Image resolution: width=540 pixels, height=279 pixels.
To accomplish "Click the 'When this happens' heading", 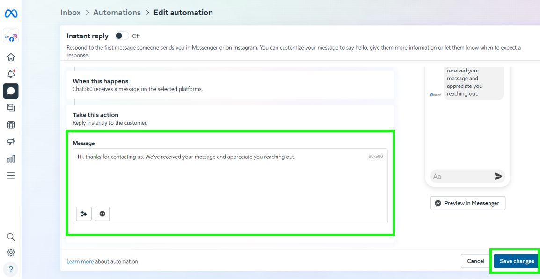I will (x=100, y=81).
